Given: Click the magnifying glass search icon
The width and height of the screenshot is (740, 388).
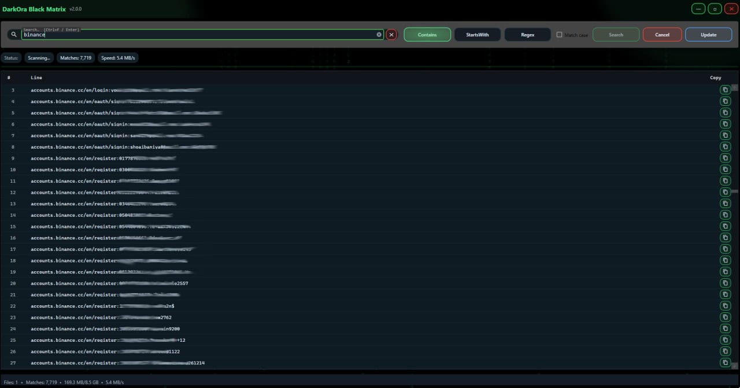Looking at the screenshot, I should coord(14,34).
